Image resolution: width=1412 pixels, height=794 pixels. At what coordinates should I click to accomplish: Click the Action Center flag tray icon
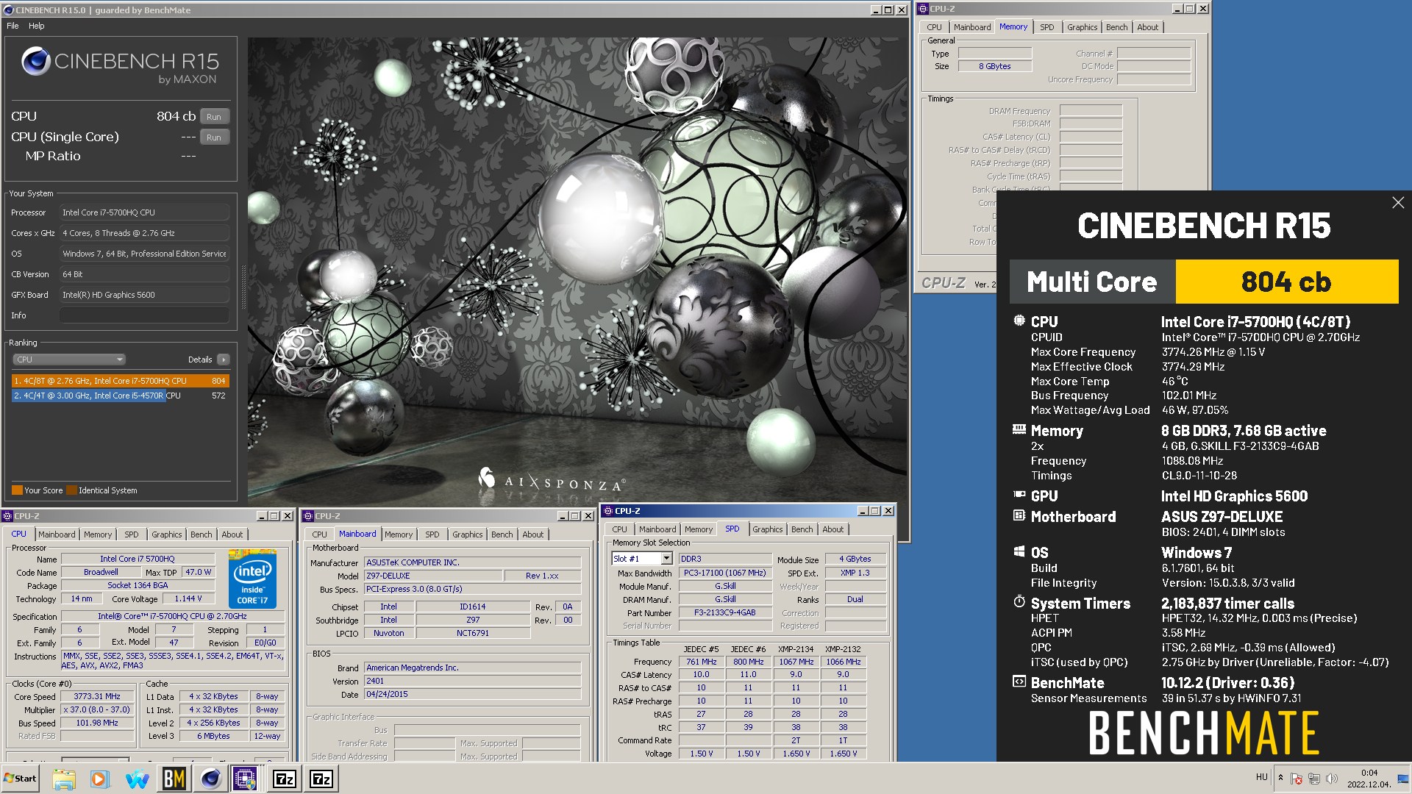[1297, 779]
